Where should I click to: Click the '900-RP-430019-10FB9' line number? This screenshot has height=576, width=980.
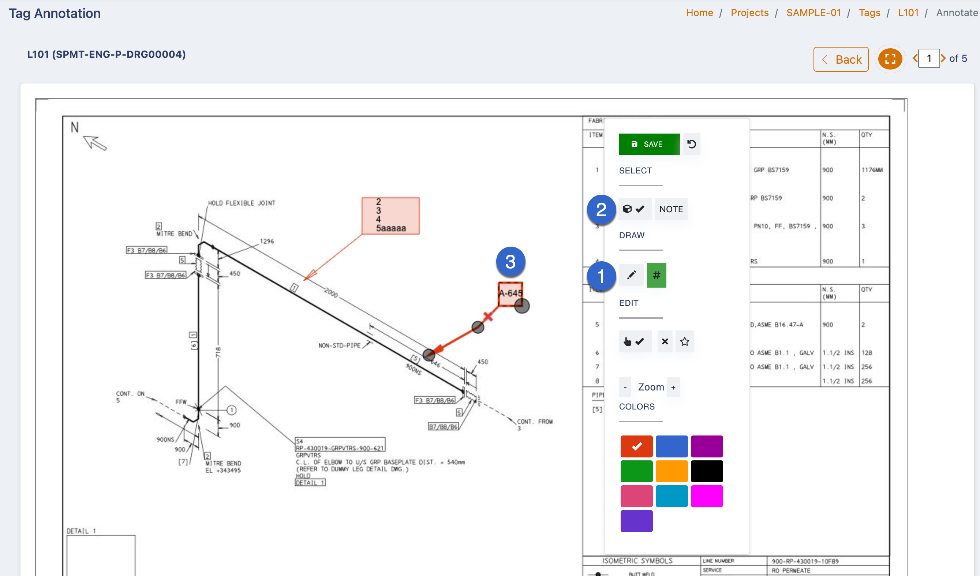pyautogui.click(x=805, y=561)
